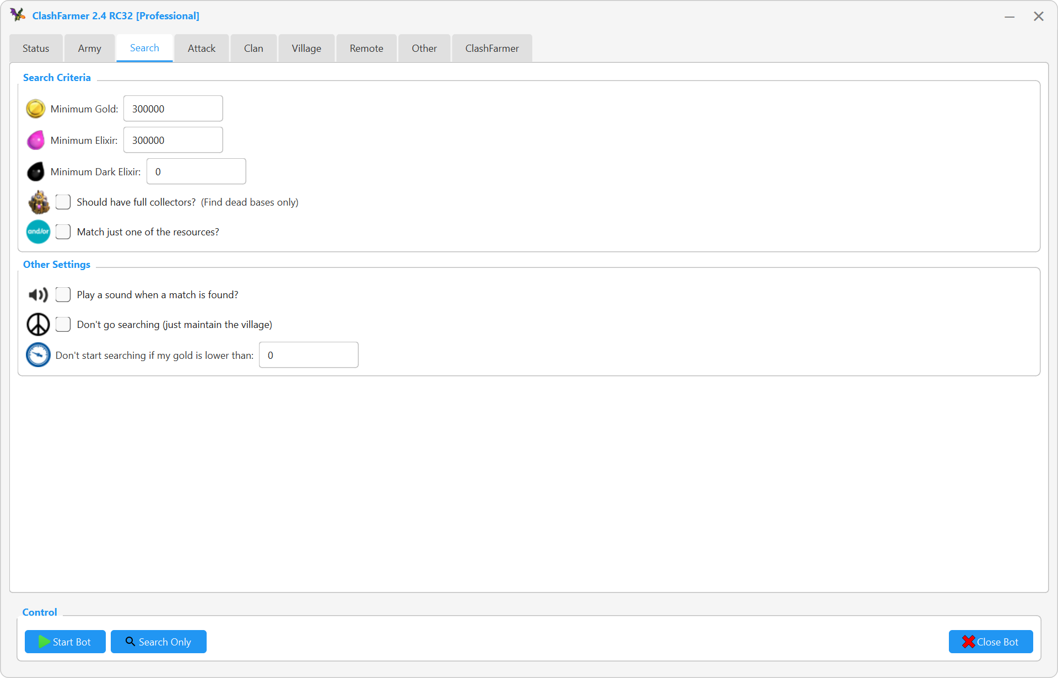Click the teal and/or icon
This screenshot has height=678, width=1058.
pyautogui.click(x=38, y=232)
